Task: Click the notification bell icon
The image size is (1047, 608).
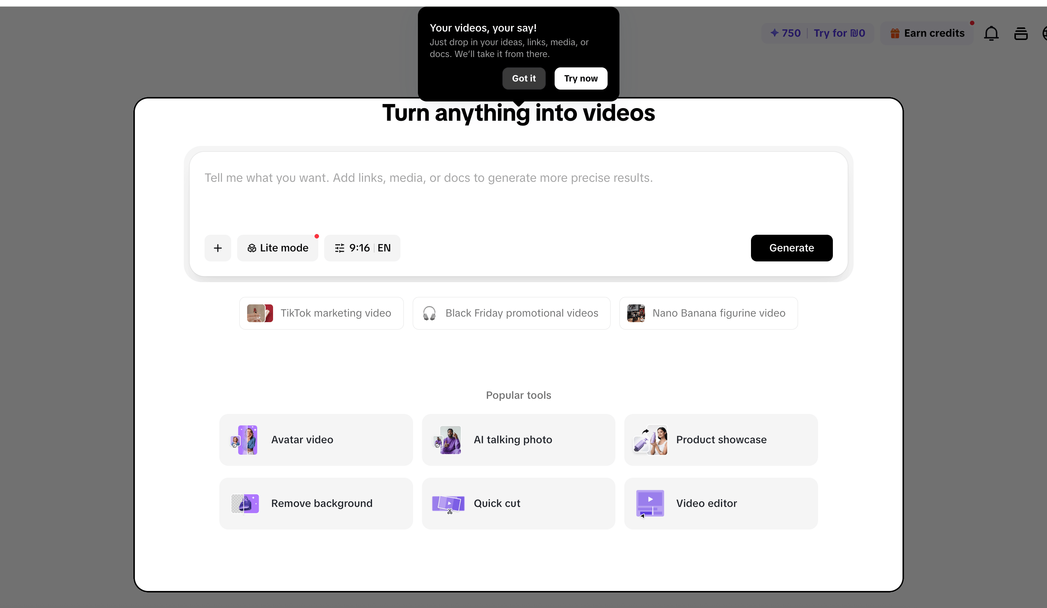Action: (991, 33)
